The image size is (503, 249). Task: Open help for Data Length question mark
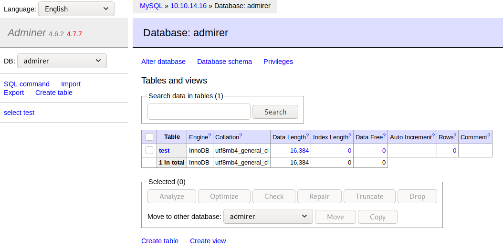(x=307, y=135)
